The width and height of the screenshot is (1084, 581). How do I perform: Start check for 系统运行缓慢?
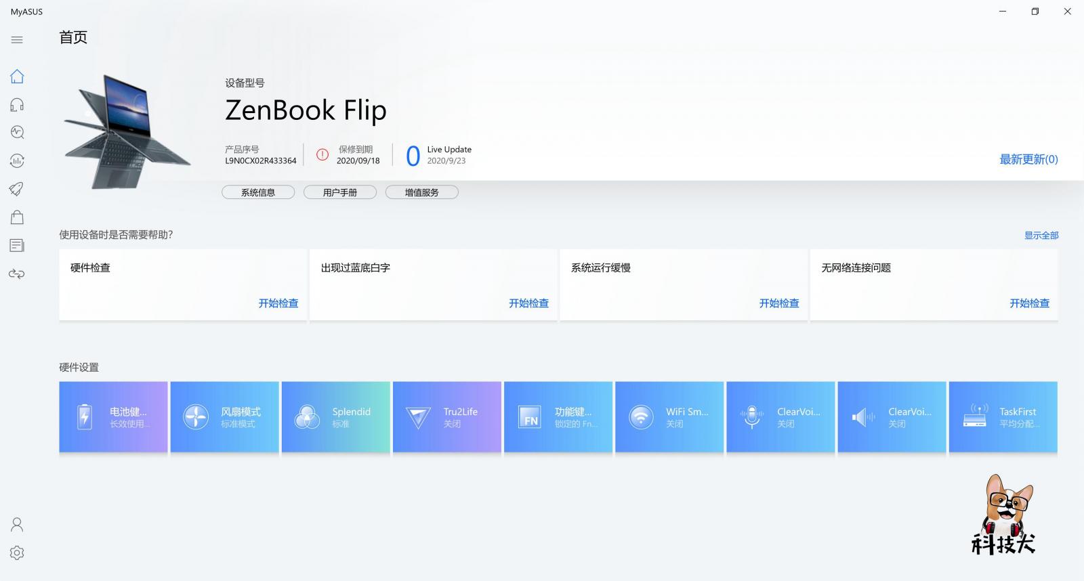point(779,303)
